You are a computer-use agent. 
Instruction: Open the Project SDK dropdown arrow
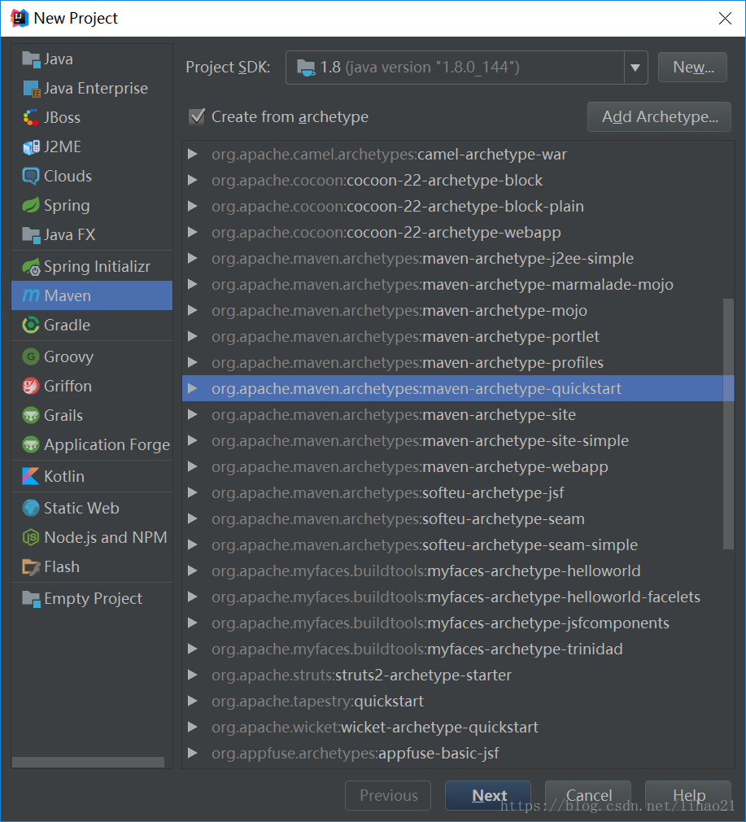[x=635, y=68]
